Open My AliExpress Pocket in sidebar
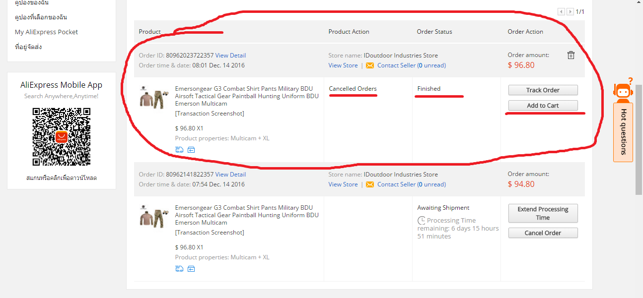The image size is (643, 298). pyautogui.click(x=46, y=32)
